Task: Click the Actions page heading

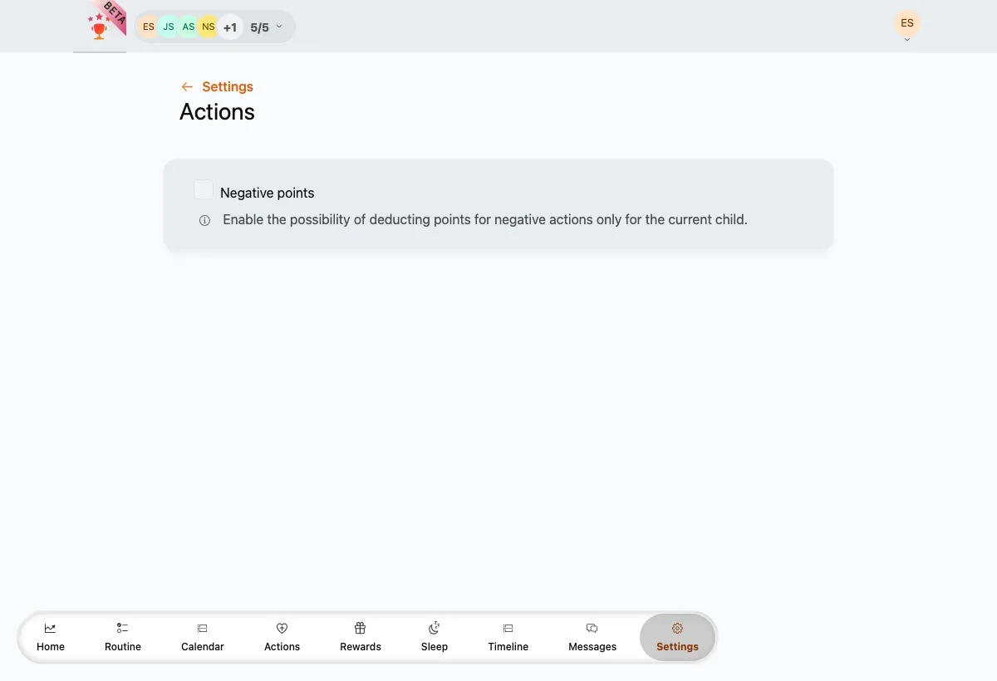Action: coord(218,112)
